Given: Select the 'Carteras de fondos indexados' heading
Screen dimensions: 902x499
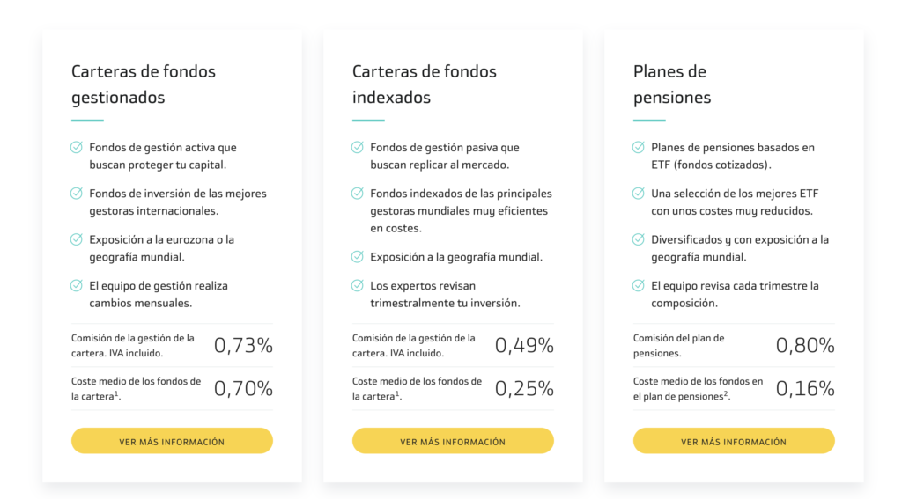Looking at the screenshot, I should (424, 84).
